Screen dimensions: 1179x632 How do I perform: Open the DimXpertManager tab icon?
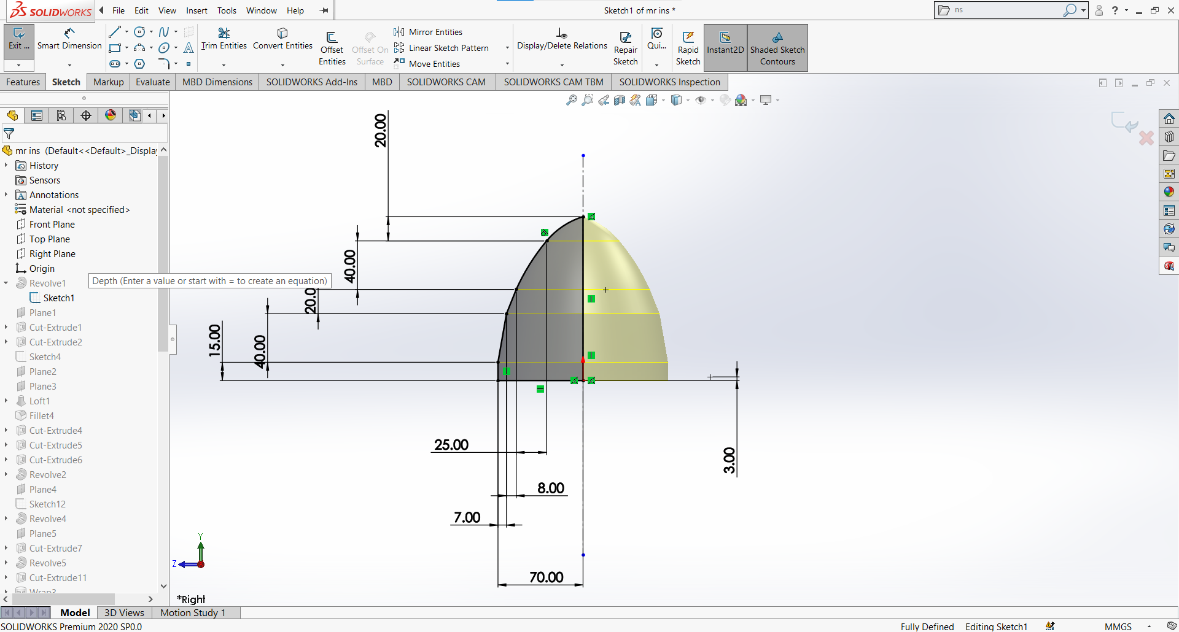86,115
